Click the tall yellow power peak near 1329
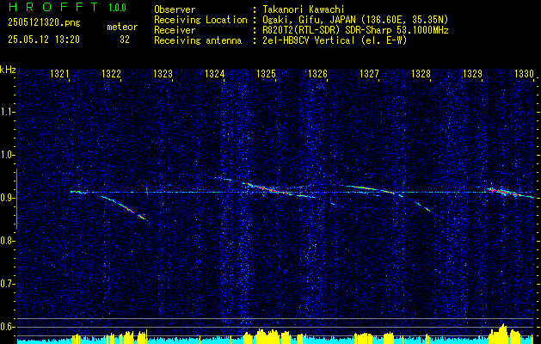The image size is (541, 344). 503,332
